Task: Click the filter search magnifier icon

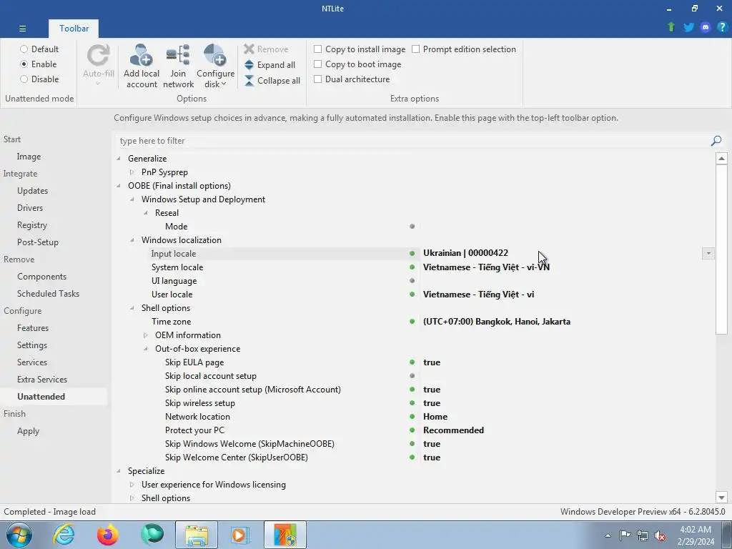Action: point(716,141)
